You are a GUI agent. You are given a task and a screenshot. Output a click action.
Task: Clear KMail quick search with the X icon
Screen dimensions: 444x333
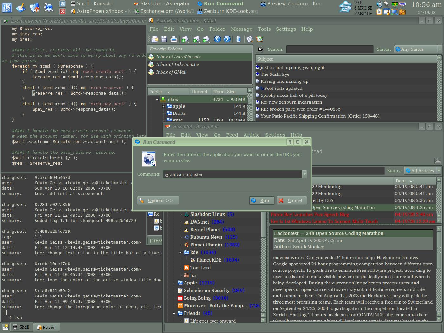click(260, 49)
